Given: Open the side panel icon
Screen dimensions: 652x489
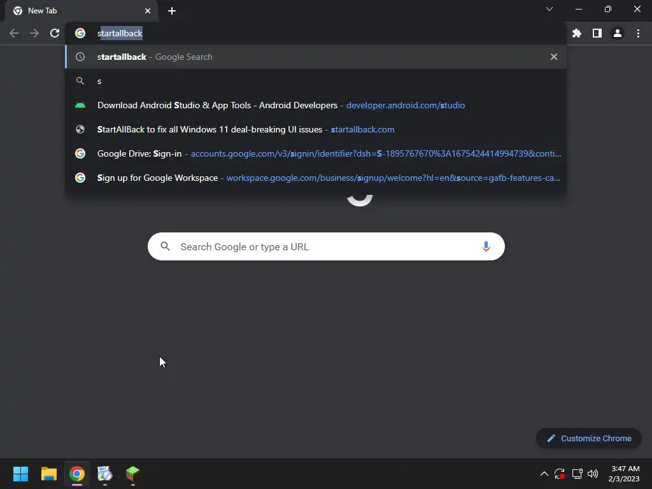Looking at the screenshot, I should click(597, 33).
